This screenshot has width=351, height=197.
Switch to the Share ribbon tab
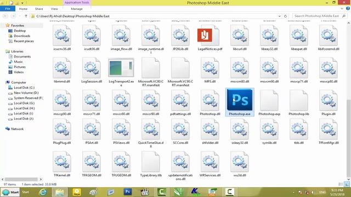coord(39,9)
